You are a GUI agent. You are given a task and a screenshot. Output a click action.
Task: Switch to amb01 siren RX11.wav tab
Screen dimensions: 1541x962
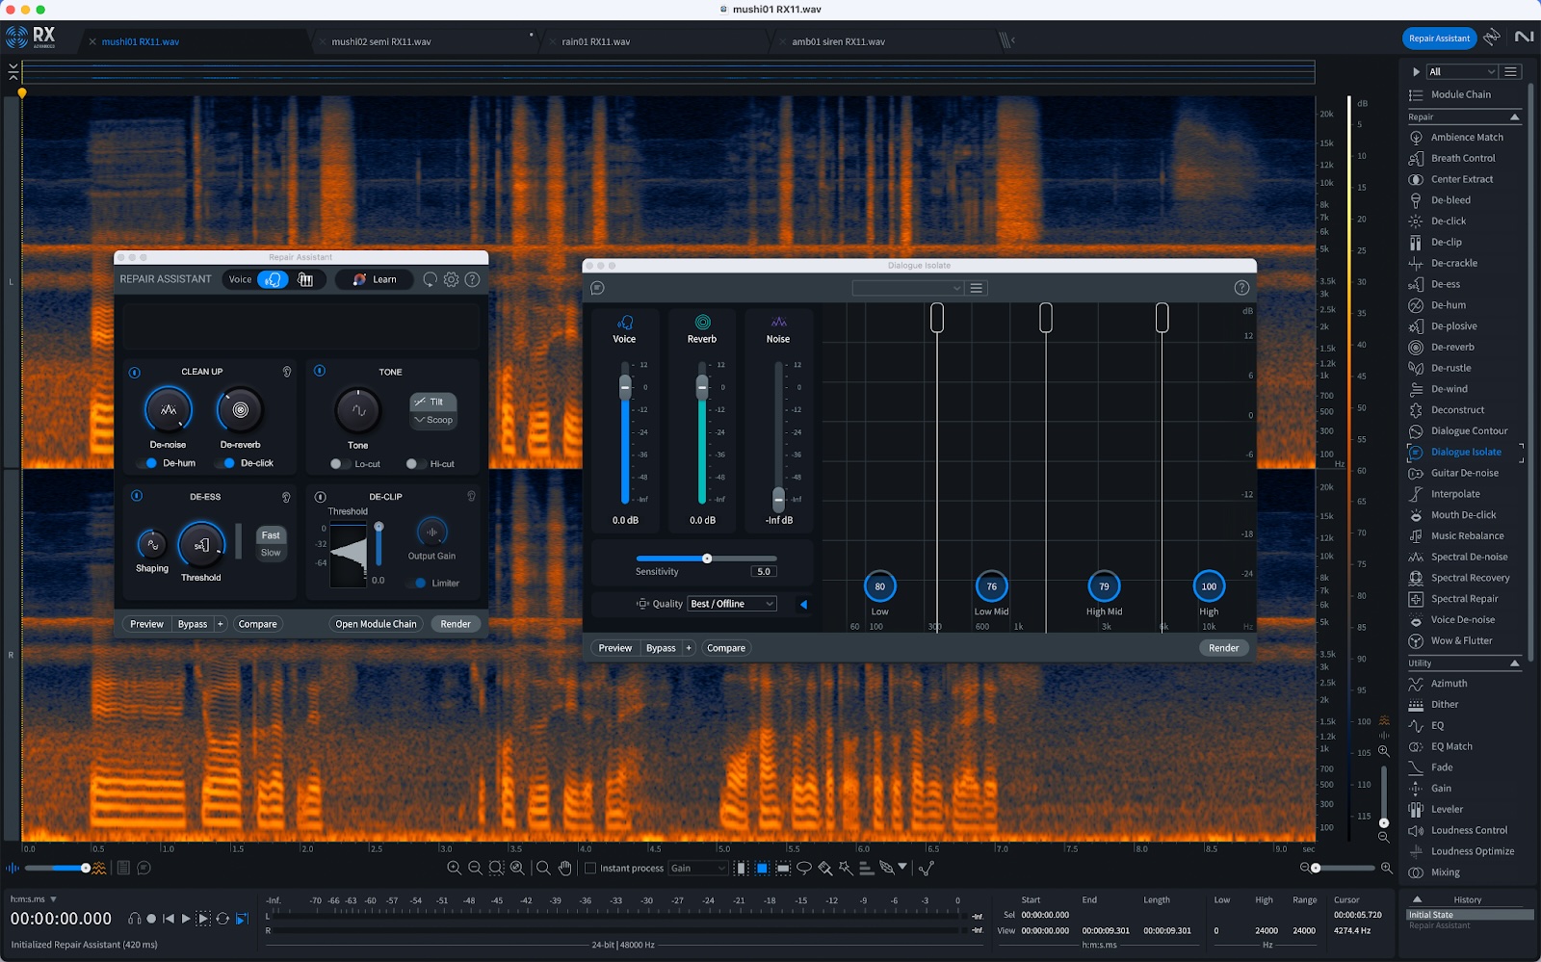pos(838,42)
